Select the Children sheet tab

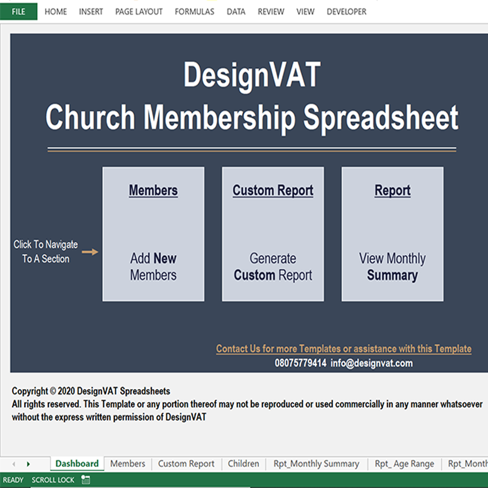tap(243, 464)
